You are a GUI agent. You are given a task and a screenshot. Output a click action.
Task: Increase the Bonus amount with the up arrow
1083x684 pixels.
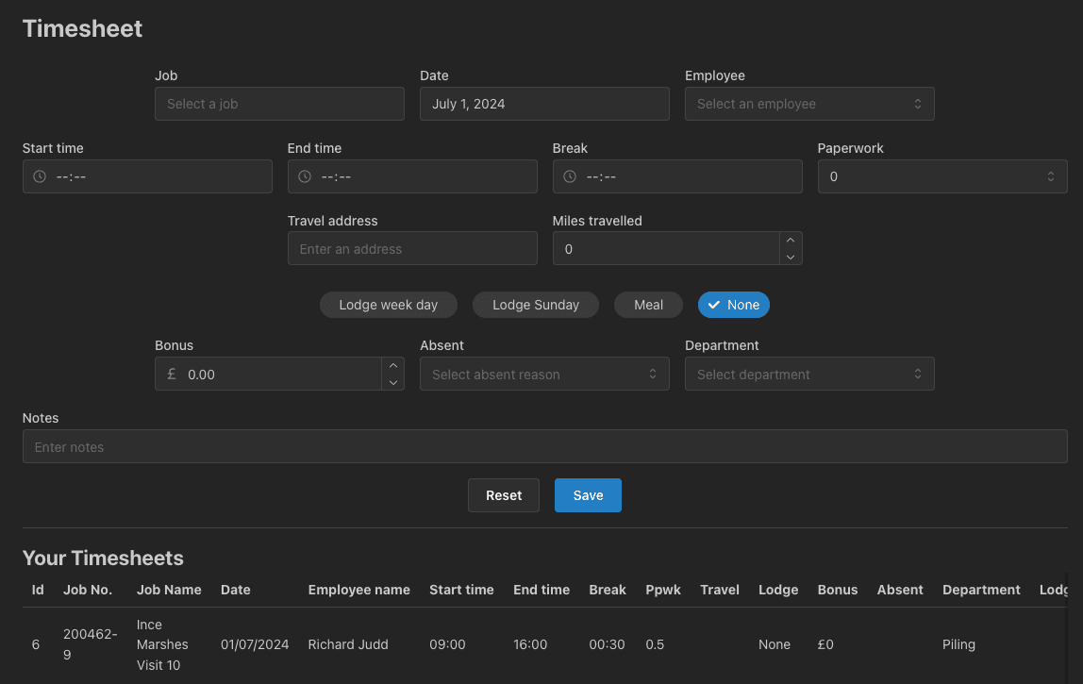tap(392, 365)
